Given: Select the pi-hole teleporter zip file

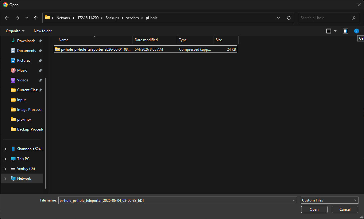Looking at the screenshot, I should pyautogui.click(x=145, y=49).
